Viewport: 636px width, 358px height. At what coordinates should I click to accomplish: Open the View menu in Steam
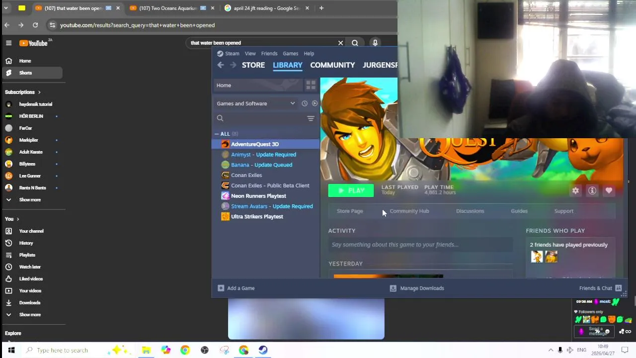[x=250, y=53]
